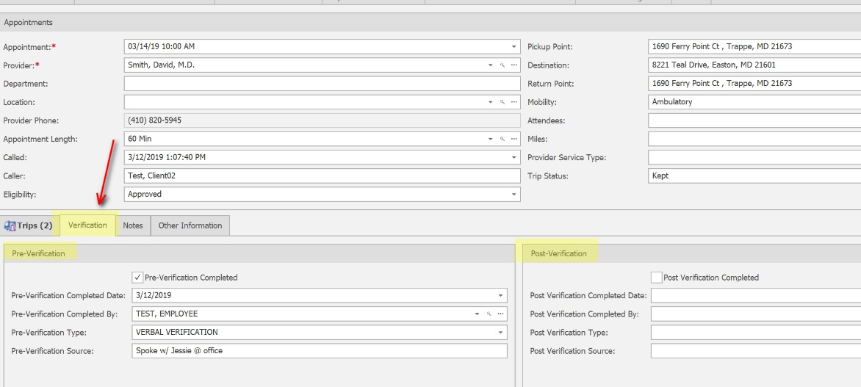This screenshot has width=861, height=387.
Task: Uncheck Pre-Verification Completed checkbox
Action: (x=138, y=277)
